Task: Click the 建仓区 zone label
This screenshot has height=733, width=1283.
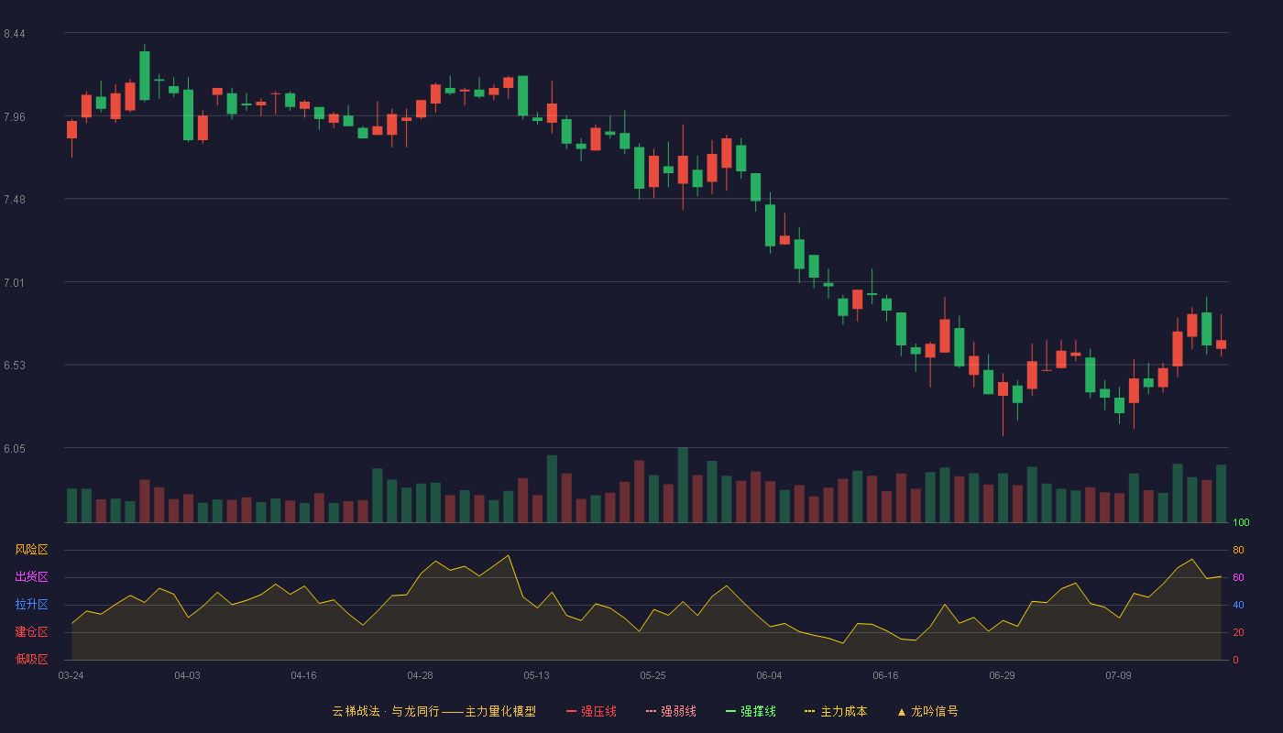Action: click(31, 632)
